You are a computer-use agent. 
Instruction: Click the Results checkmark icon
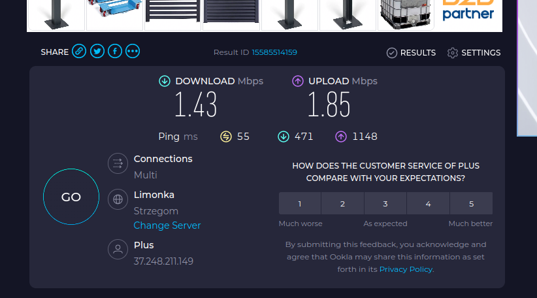[392, 53]
